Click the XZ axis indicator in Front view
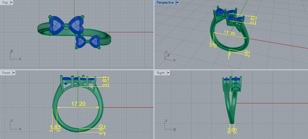 pos(15,125)
